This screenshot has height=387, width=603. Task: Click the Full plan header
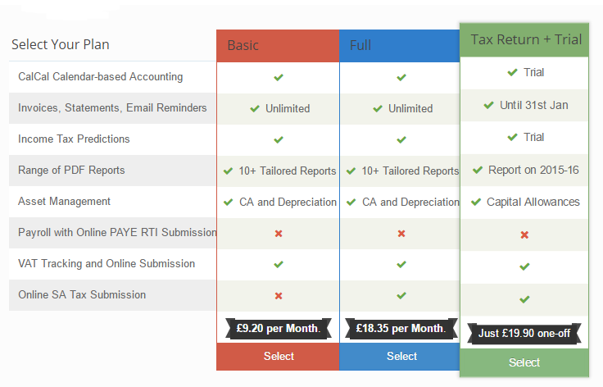[400, 46]
